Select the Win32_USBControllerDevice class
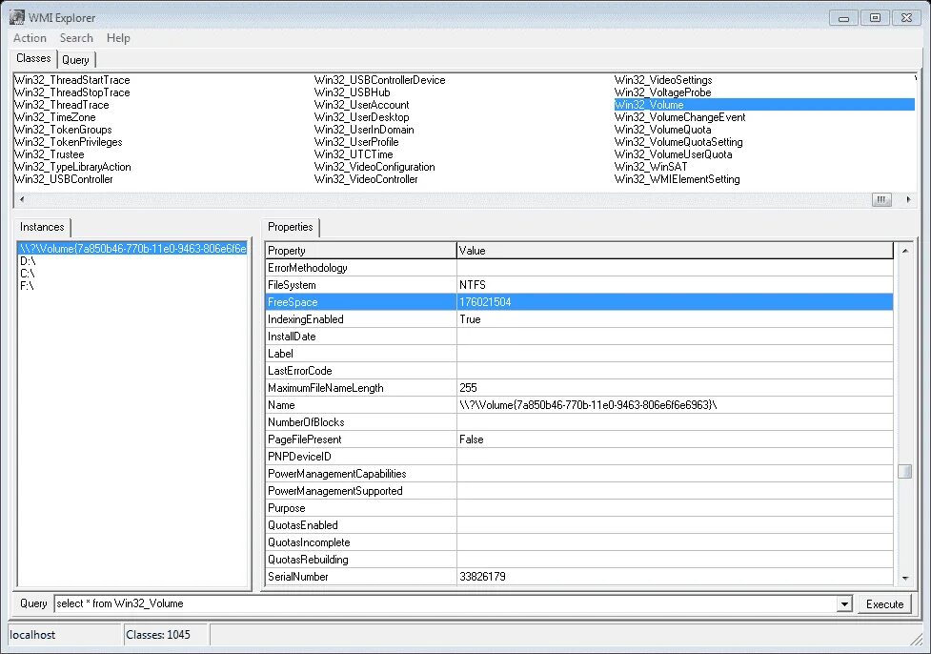 [x=380, y=79]
